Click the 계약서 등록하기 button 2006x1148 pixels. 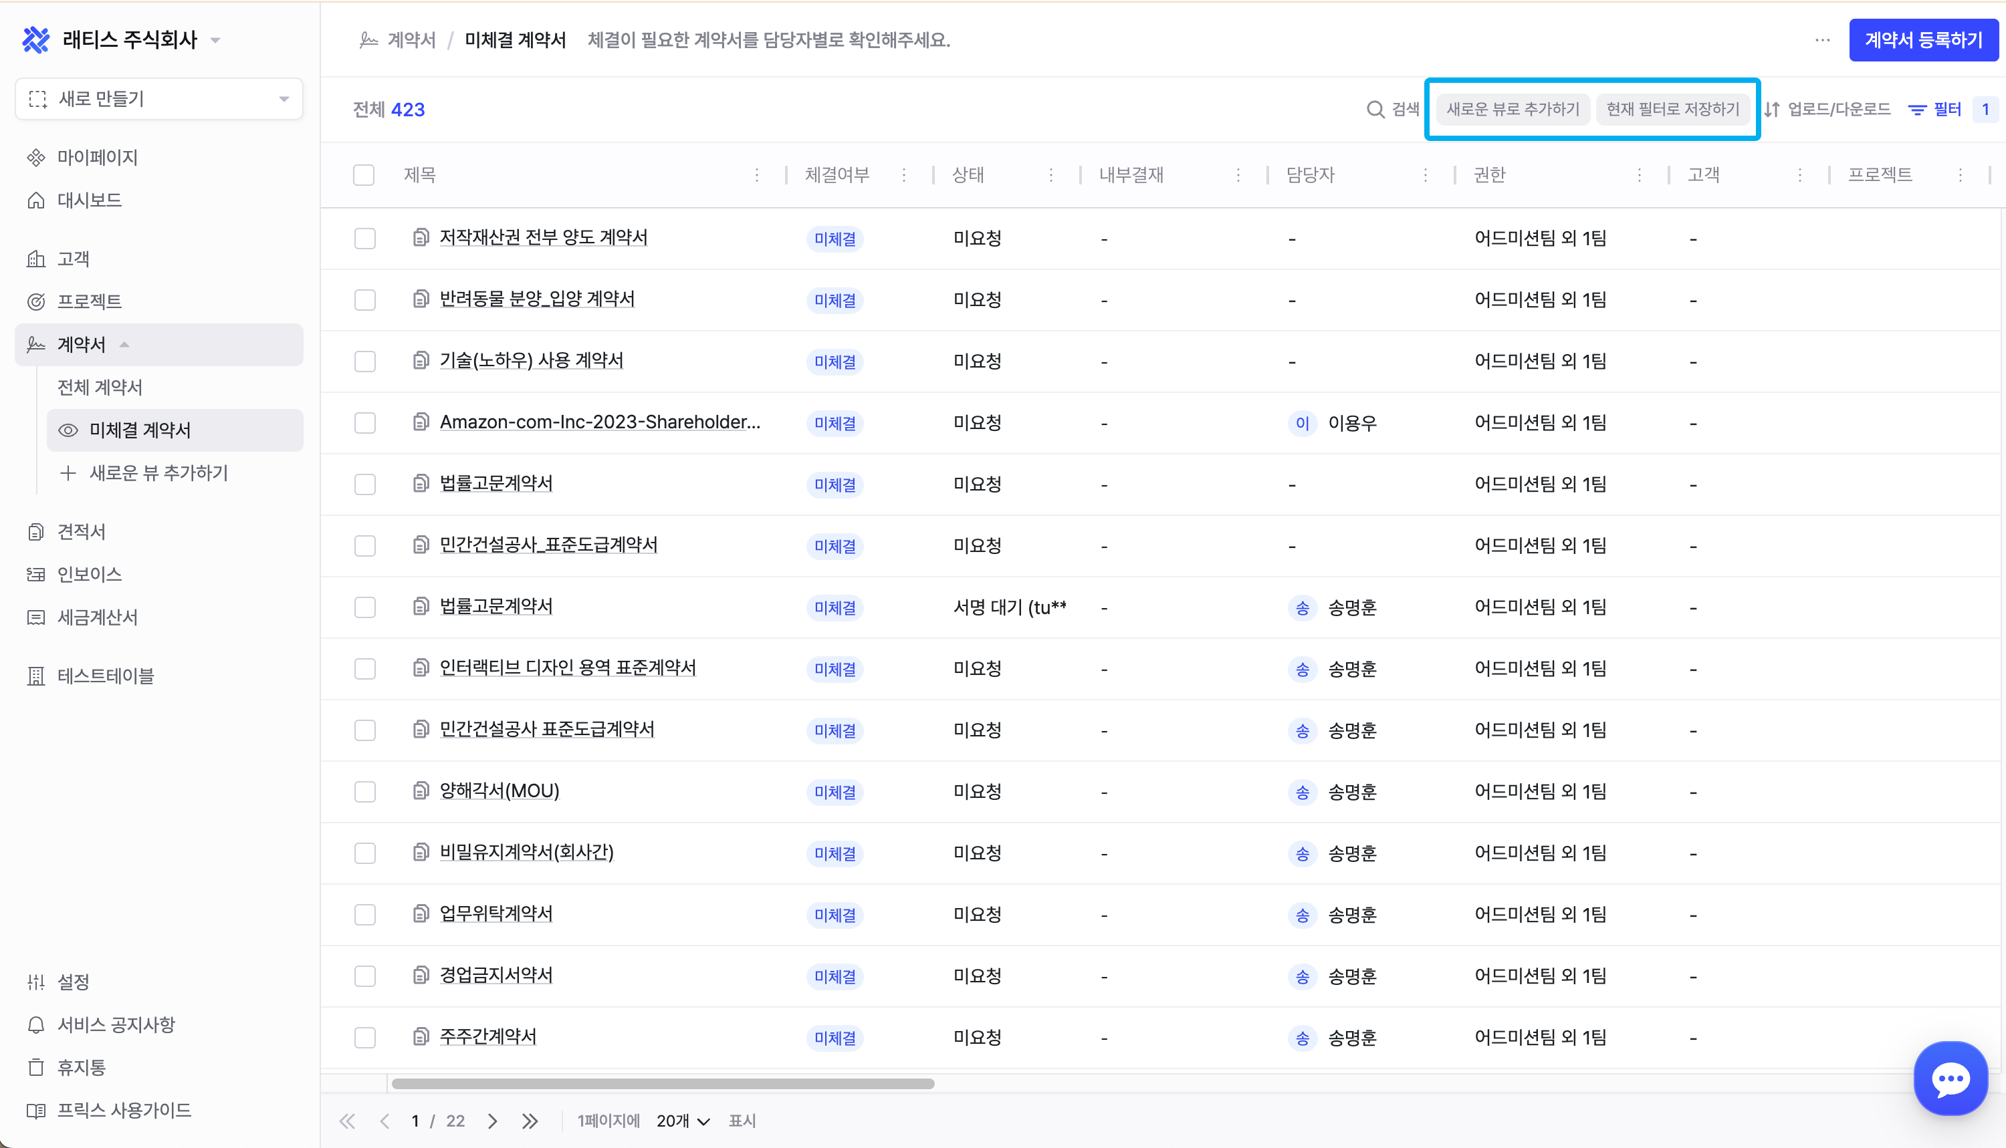pos(1922,39)
